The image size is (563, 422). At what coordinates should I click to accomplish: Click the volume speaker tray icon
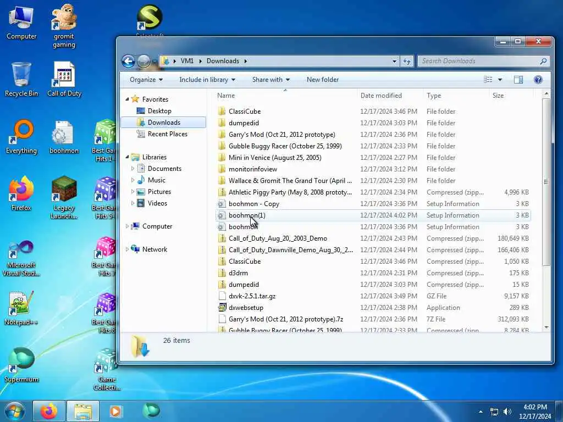coord(507,412)
